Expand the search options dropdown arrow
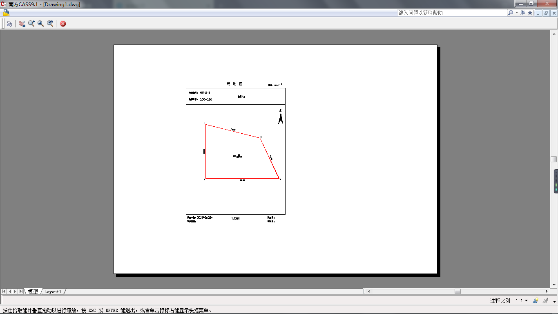 click(x=516, y=13)
